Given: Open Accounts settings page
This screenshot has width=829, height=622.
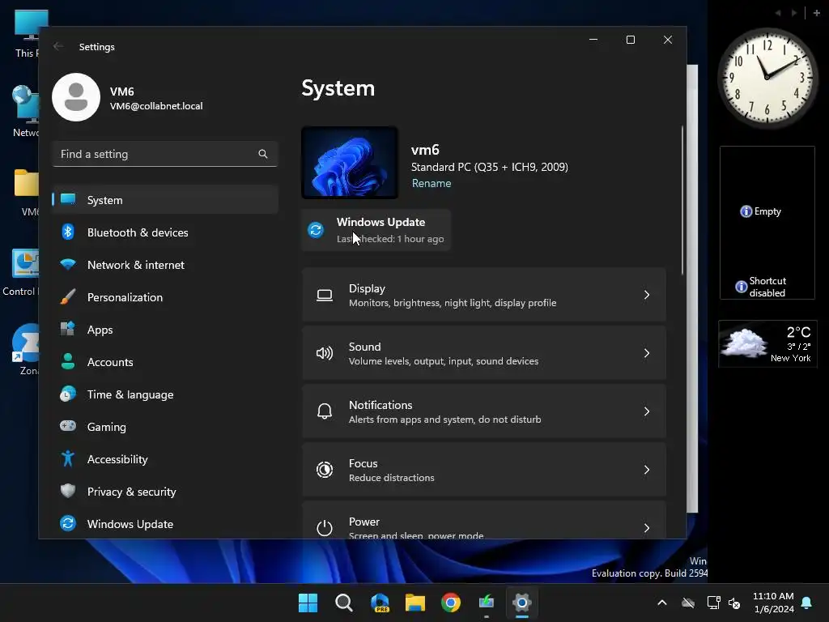Looking at the screenshot, I should (165, 362).
